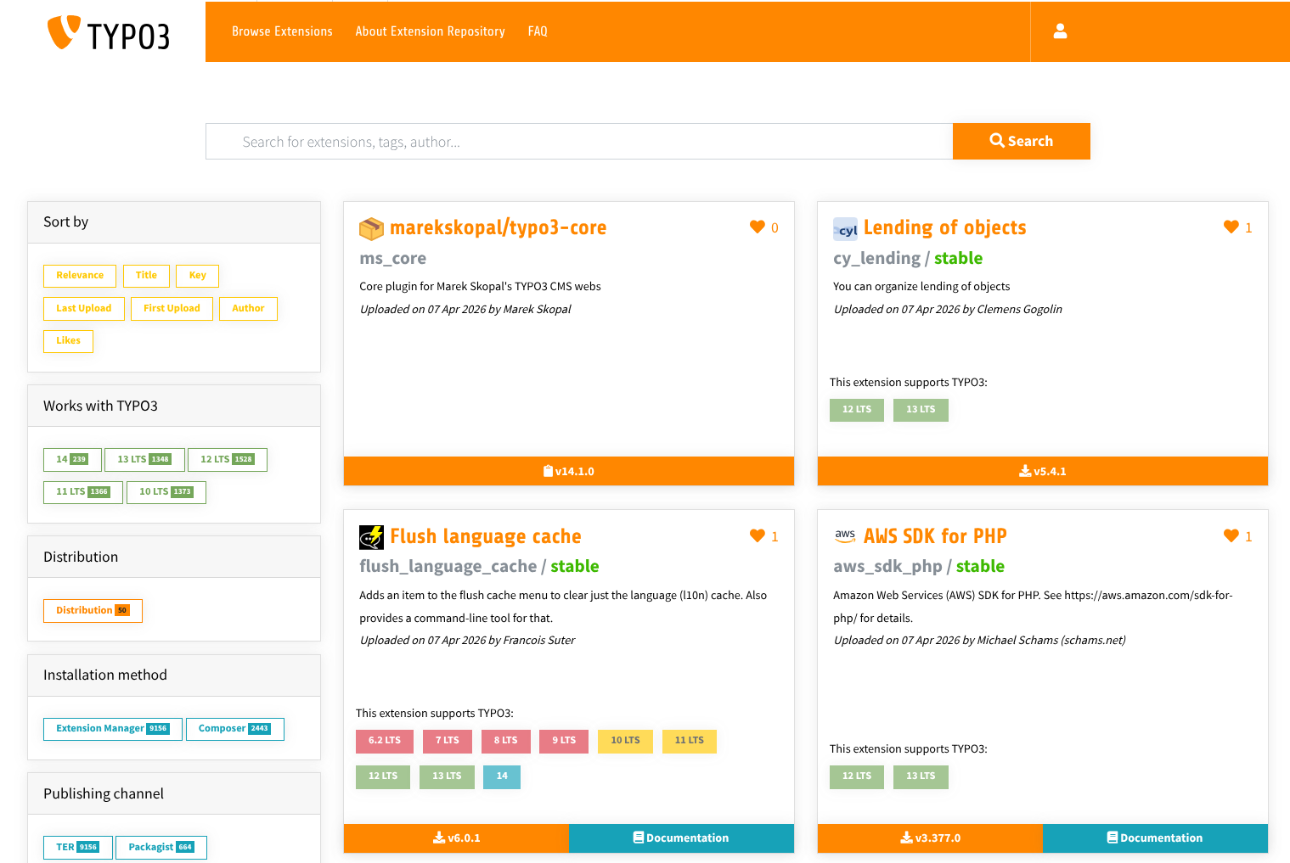This screenshot has height=863, width=1290.
Task: Download Lending of objects v5.4.1
Action: coord(1043,471)
